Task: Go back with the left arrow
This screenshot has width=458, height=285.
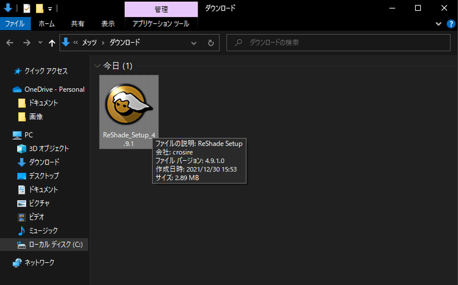Action: [x=10, y=43]
